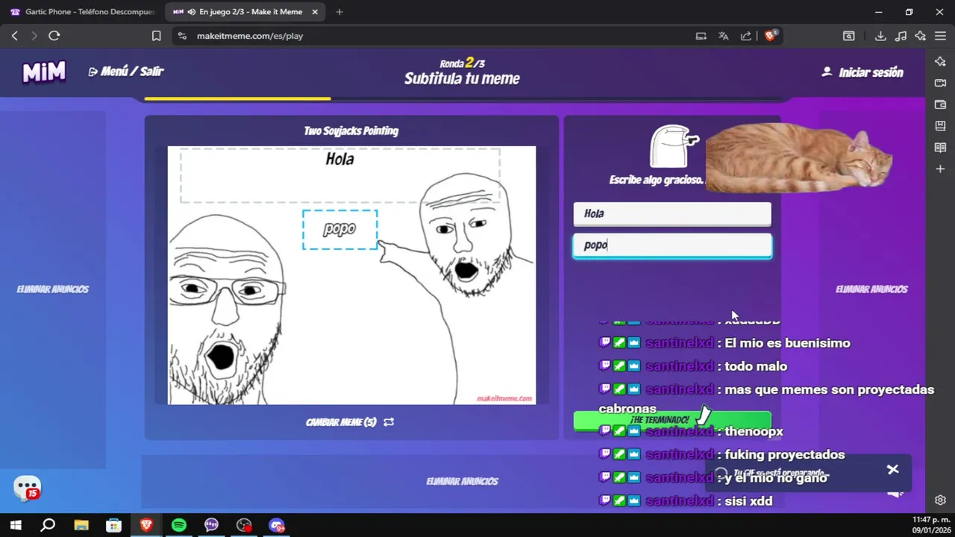Toggle the browser sidebar panel button
Screen dimensions: 955x537
pos(849,36)
